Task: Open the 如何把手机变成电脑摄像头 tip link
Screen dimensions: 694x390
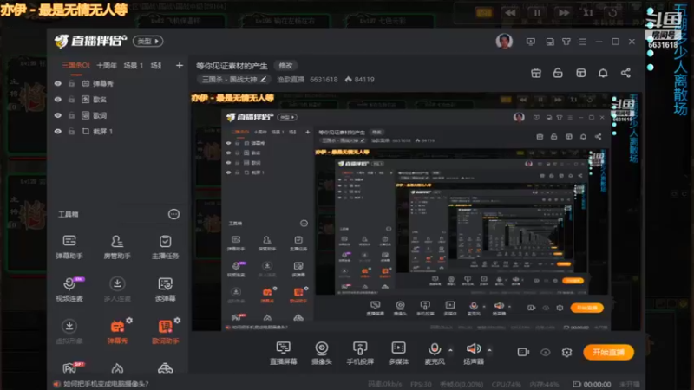Action: click(106, 384)
